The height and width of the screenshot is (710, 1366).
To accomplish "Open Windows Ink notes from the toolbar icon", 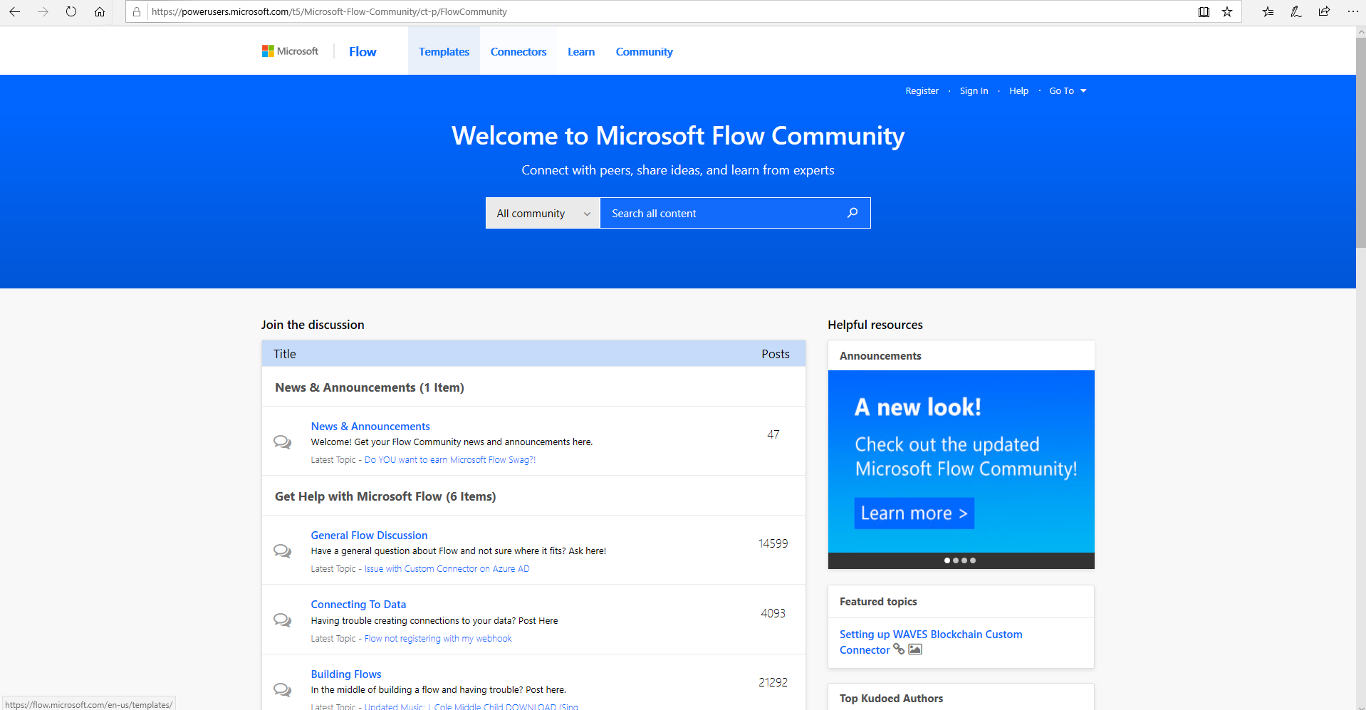I will (x=1295, y=11).
